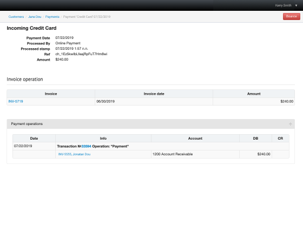Click the payment Ref code text
Image resolution: width=303 pixels, height=230 pixels.
81,54
